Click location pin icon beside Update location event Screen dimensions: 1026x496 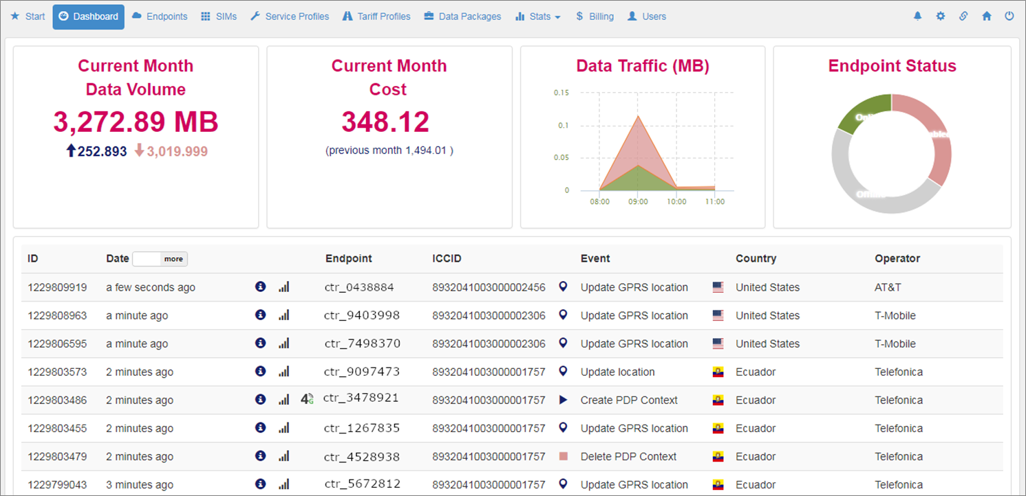click(563, 371)
